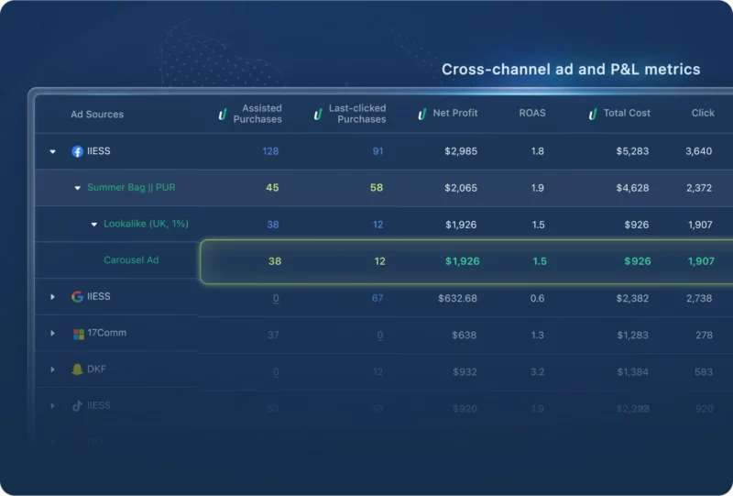Viewport: 733px width, 496px height.
Task: Click the logo icon beside Last-clicked Purchases
Action: (317, 114)
